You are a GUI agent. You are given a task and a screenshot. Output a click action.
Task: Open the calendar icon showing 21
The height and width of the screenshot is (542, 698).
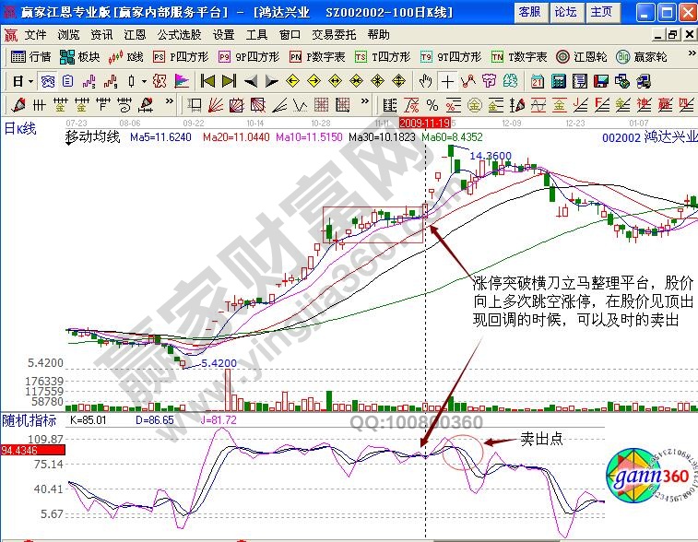tap(538, 81)
